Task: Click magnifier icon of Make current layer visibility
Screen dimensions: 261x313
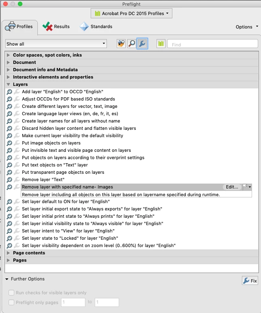Action: click(x=9, y=136)
